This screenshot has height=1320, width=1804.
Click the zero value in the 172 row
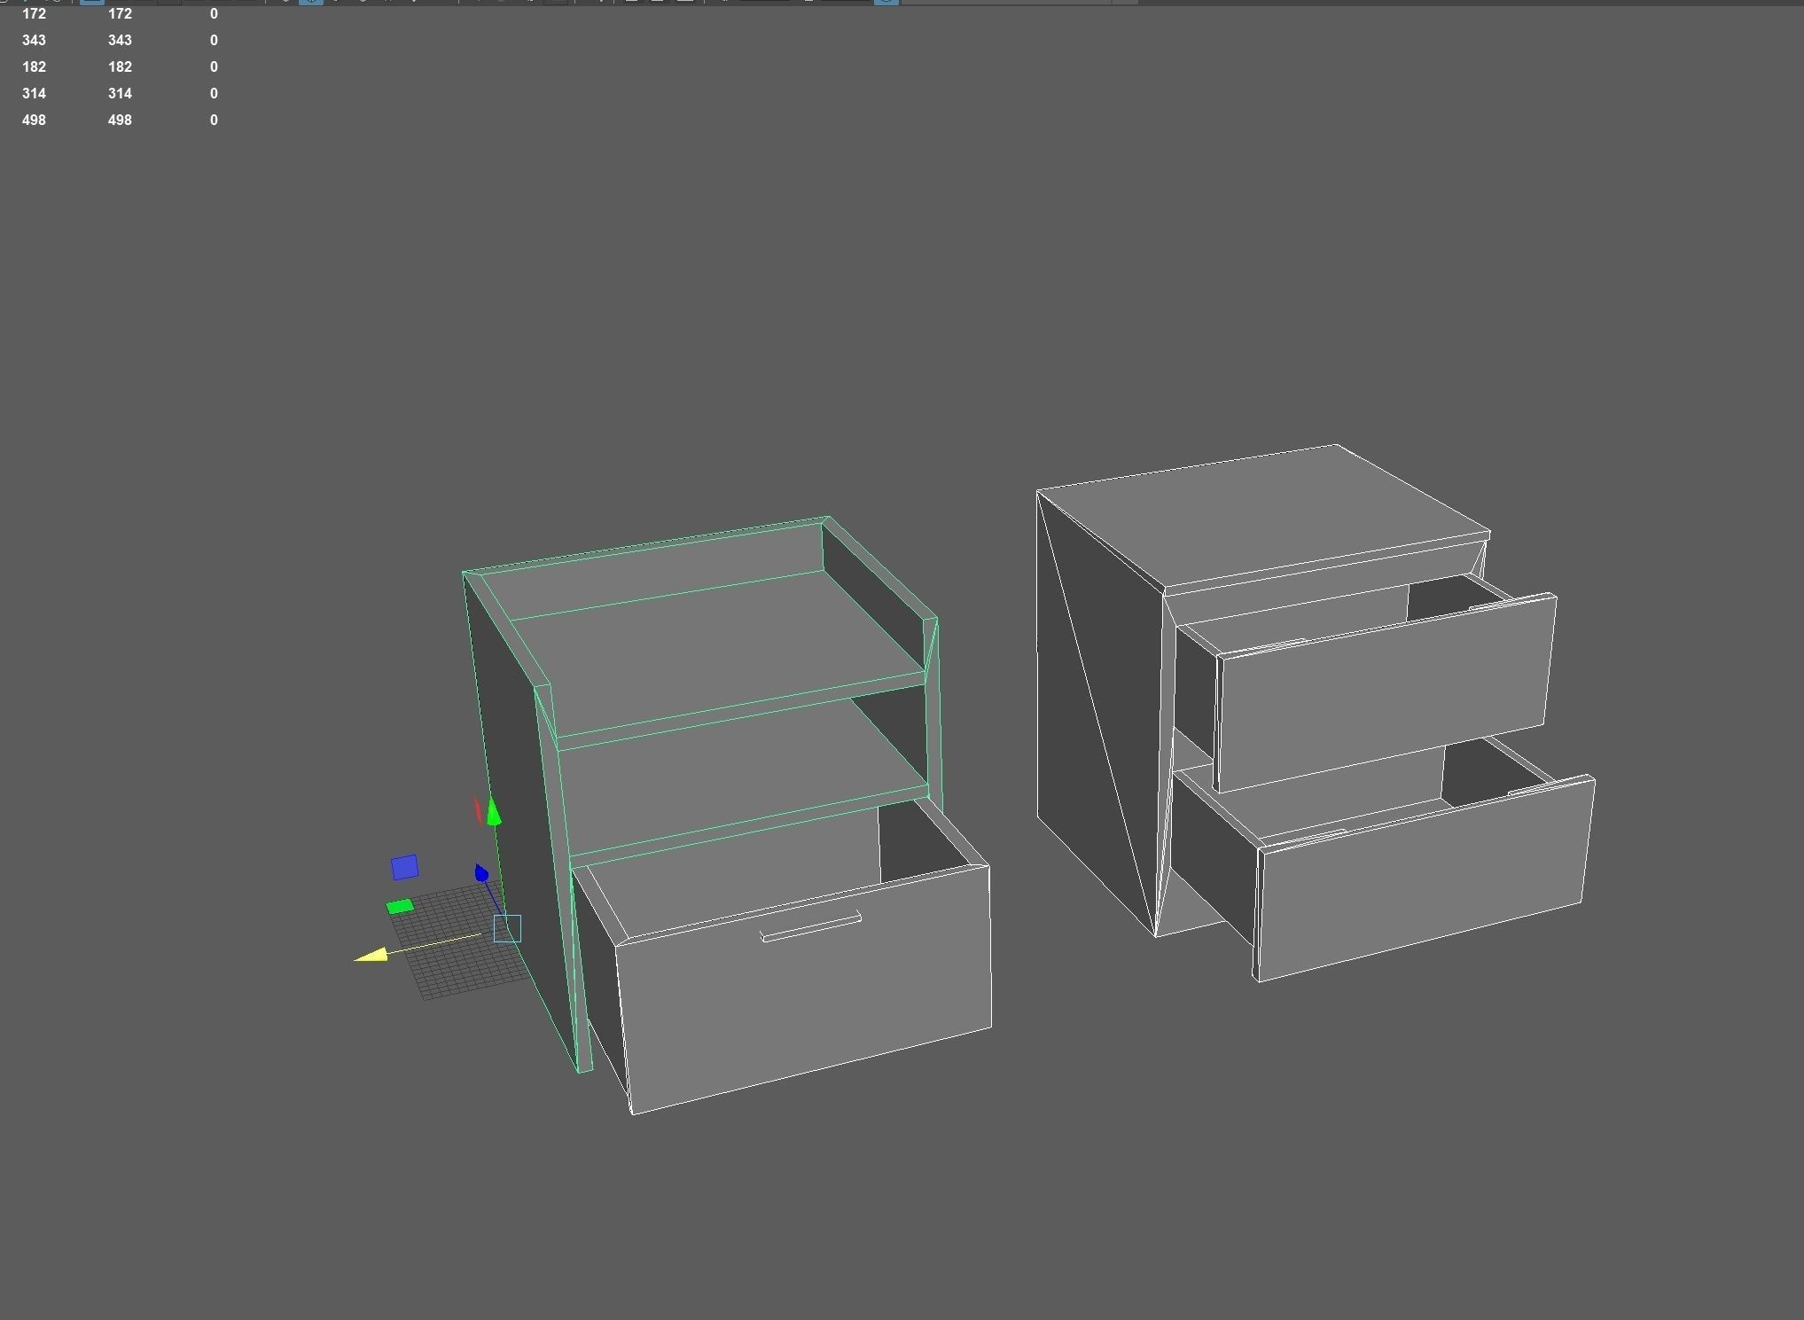214,14
